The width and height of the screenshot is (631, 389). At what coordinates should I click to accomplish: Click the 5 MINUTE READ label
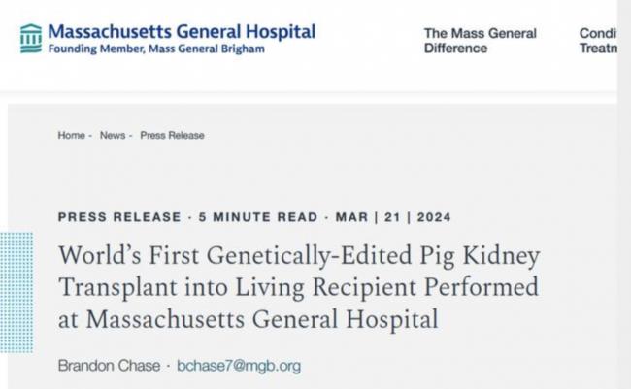point(258,217)
